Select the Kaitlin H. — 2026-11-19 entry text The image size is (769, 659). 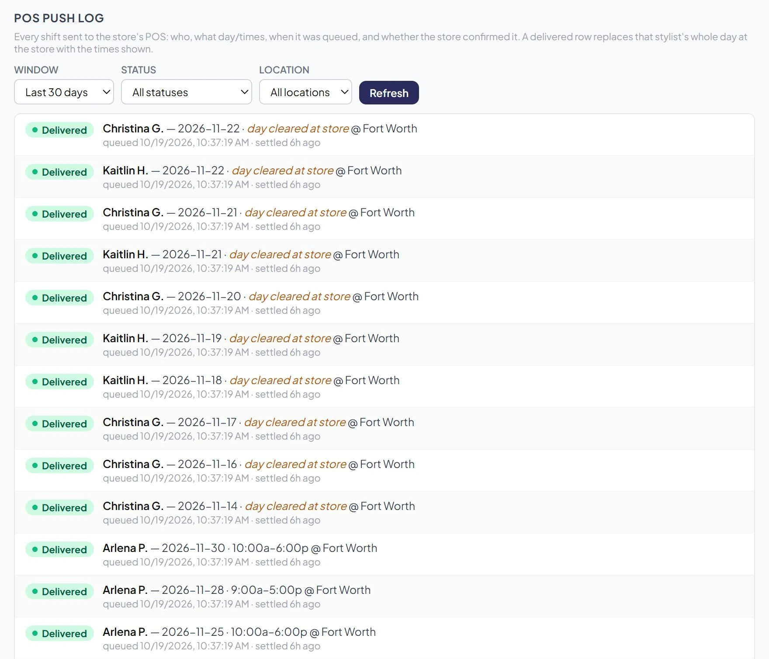(251, 339)
